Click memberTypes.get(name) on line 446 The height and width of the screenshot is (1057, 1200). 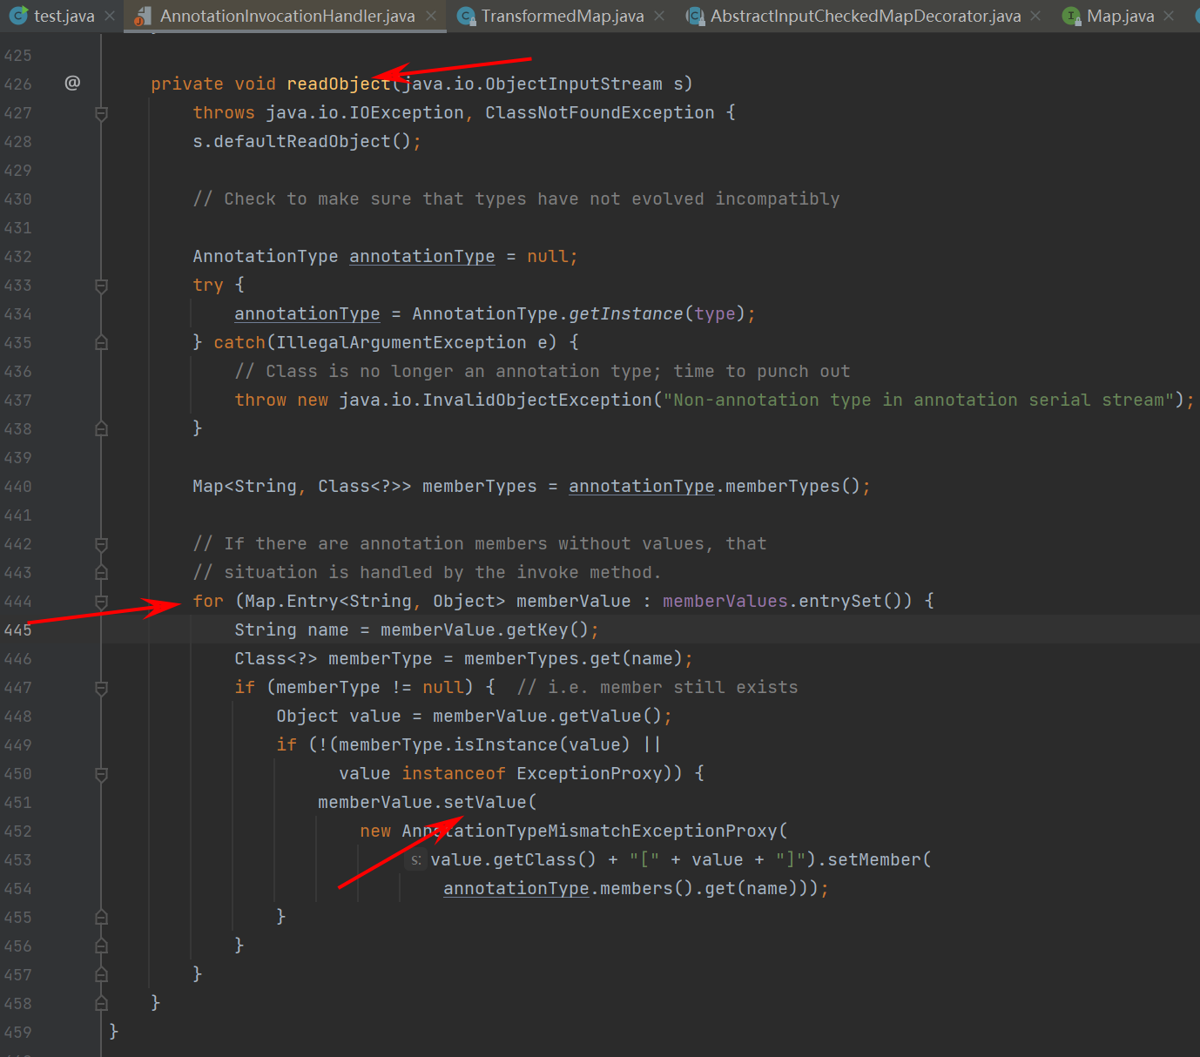point(573,658)
